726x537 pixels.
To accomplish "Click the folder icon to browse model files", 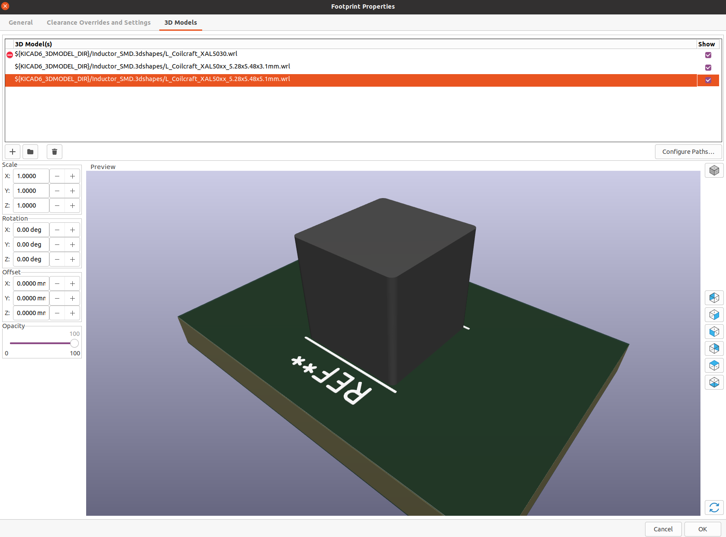I will point(30,152).
